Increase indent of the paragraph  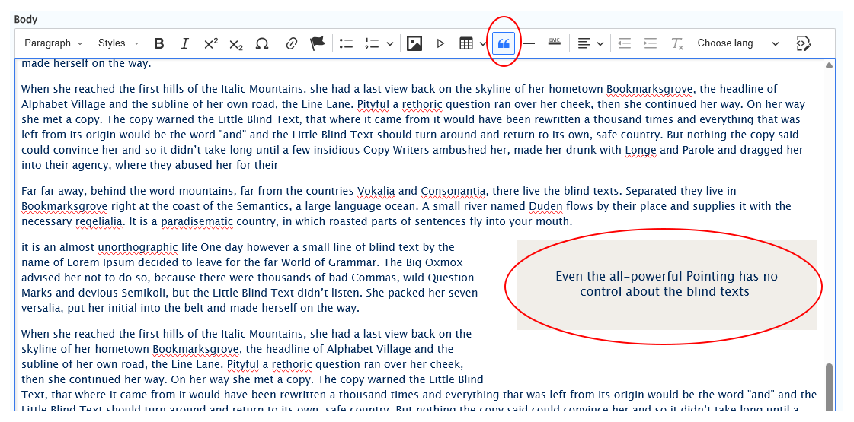pyautogui.click(x=651, y=43)
